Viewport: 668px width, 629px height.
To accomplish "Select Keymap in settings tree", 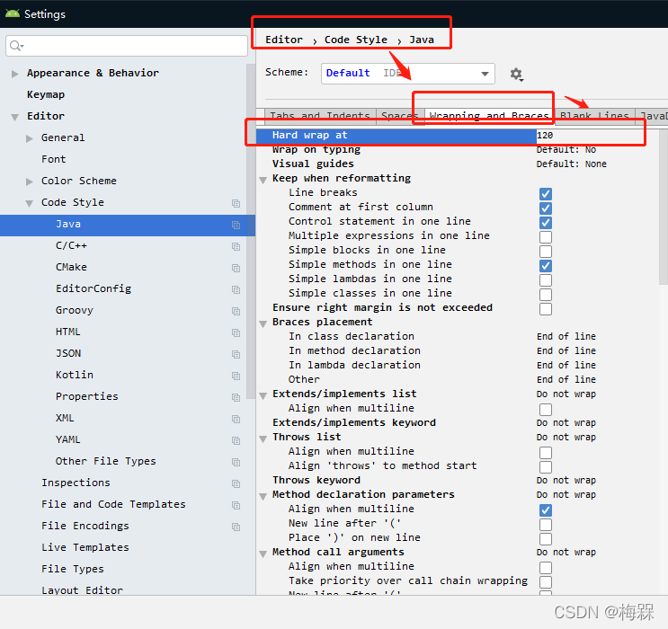I will pyautogui.click(x=46, y=94).
